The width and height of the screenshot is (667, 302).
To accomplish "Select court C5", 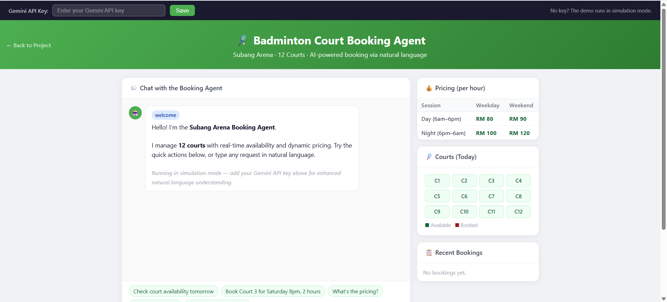I will click(x=437, y=196).
